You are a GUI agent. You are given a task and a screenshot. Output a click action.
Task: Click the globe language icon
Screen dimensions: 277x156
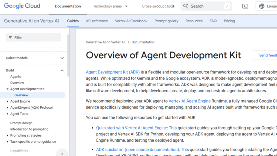(x=262, y=6)
